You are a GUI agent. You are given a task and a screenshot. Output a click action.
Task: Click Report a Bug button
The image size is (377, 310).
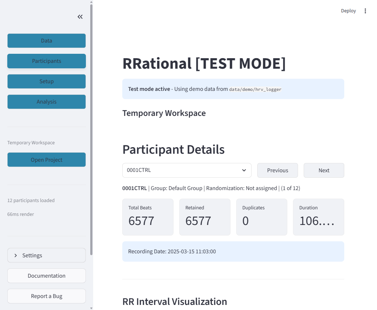(47, 296)
